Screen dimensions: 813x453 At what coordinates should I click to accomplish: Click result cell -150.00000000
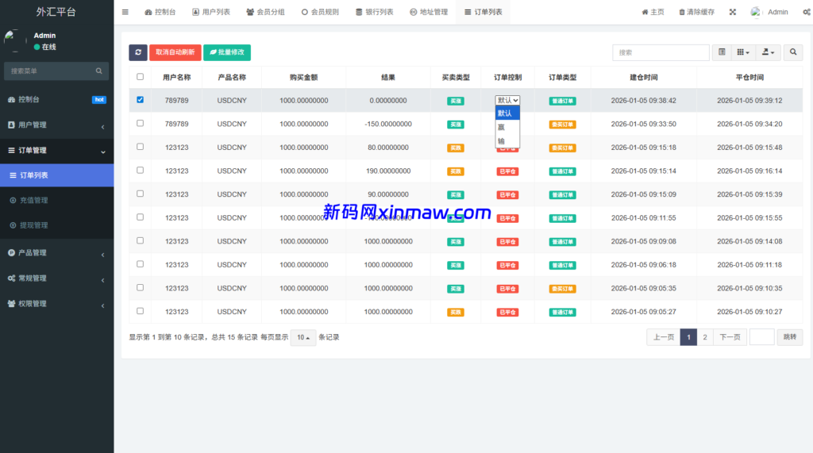[388, 124]
